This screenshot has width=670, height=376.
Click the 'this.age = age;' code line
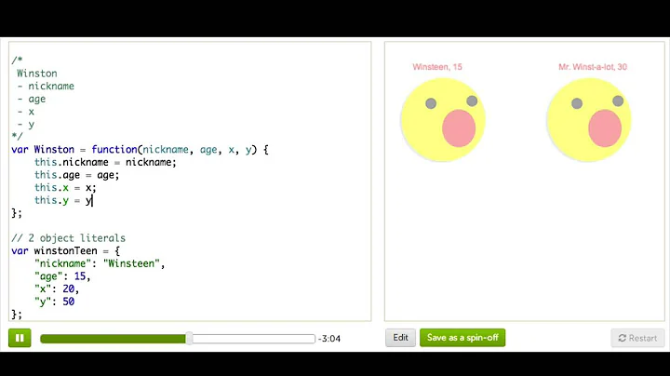(x=77, y=175)
